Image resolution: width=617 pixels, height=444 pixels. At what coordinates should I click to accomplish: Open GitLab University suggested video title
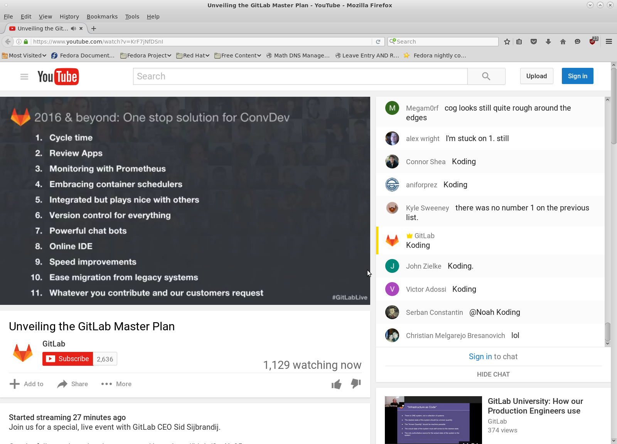pyautogui.click(x=535, y=406)
